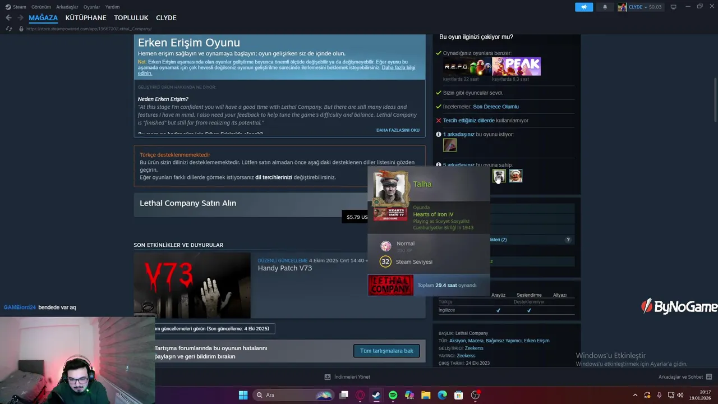Click the Big Picture mode monitor icon
This screenshot has height=404, width=718.
click(674, 7)
